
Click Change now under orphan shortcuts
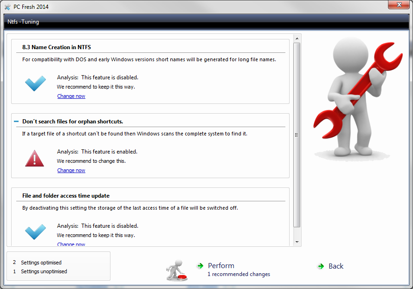click(71, 170)
